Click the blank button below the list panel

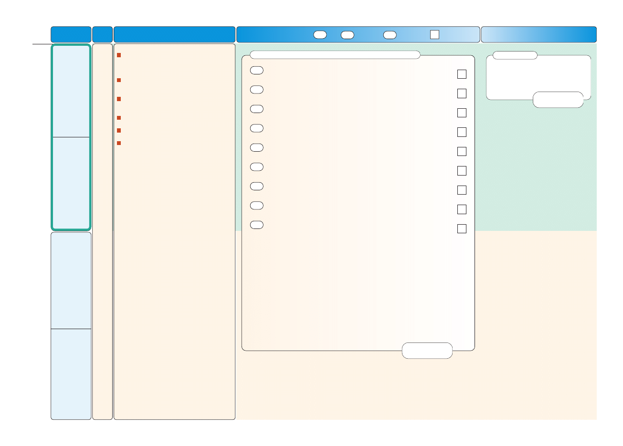(x=427, y=351)
